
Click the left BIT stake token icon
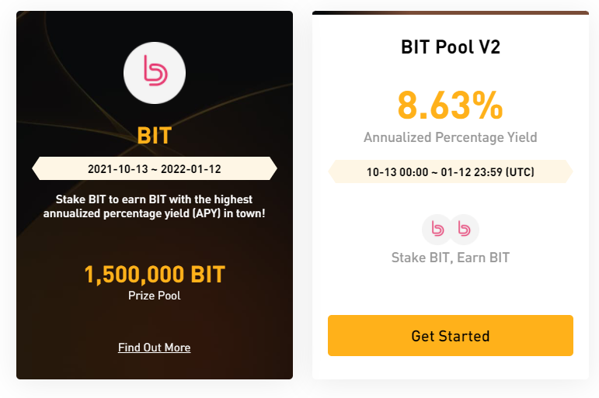point(437,230)
